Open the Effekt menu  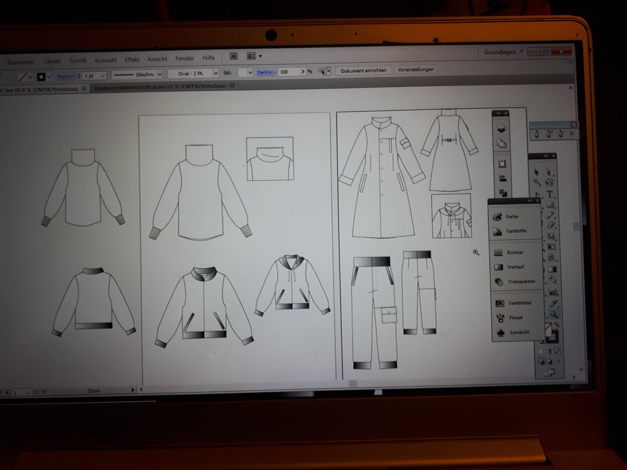pos(132,60)
